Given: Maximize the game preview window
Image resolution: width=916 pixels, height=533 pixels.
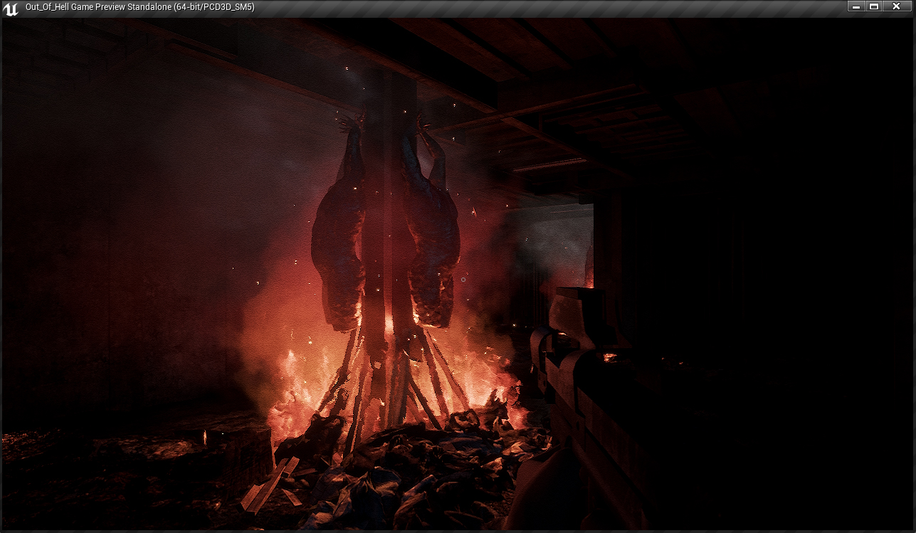Looking at the screenshot, I should 874,6.
